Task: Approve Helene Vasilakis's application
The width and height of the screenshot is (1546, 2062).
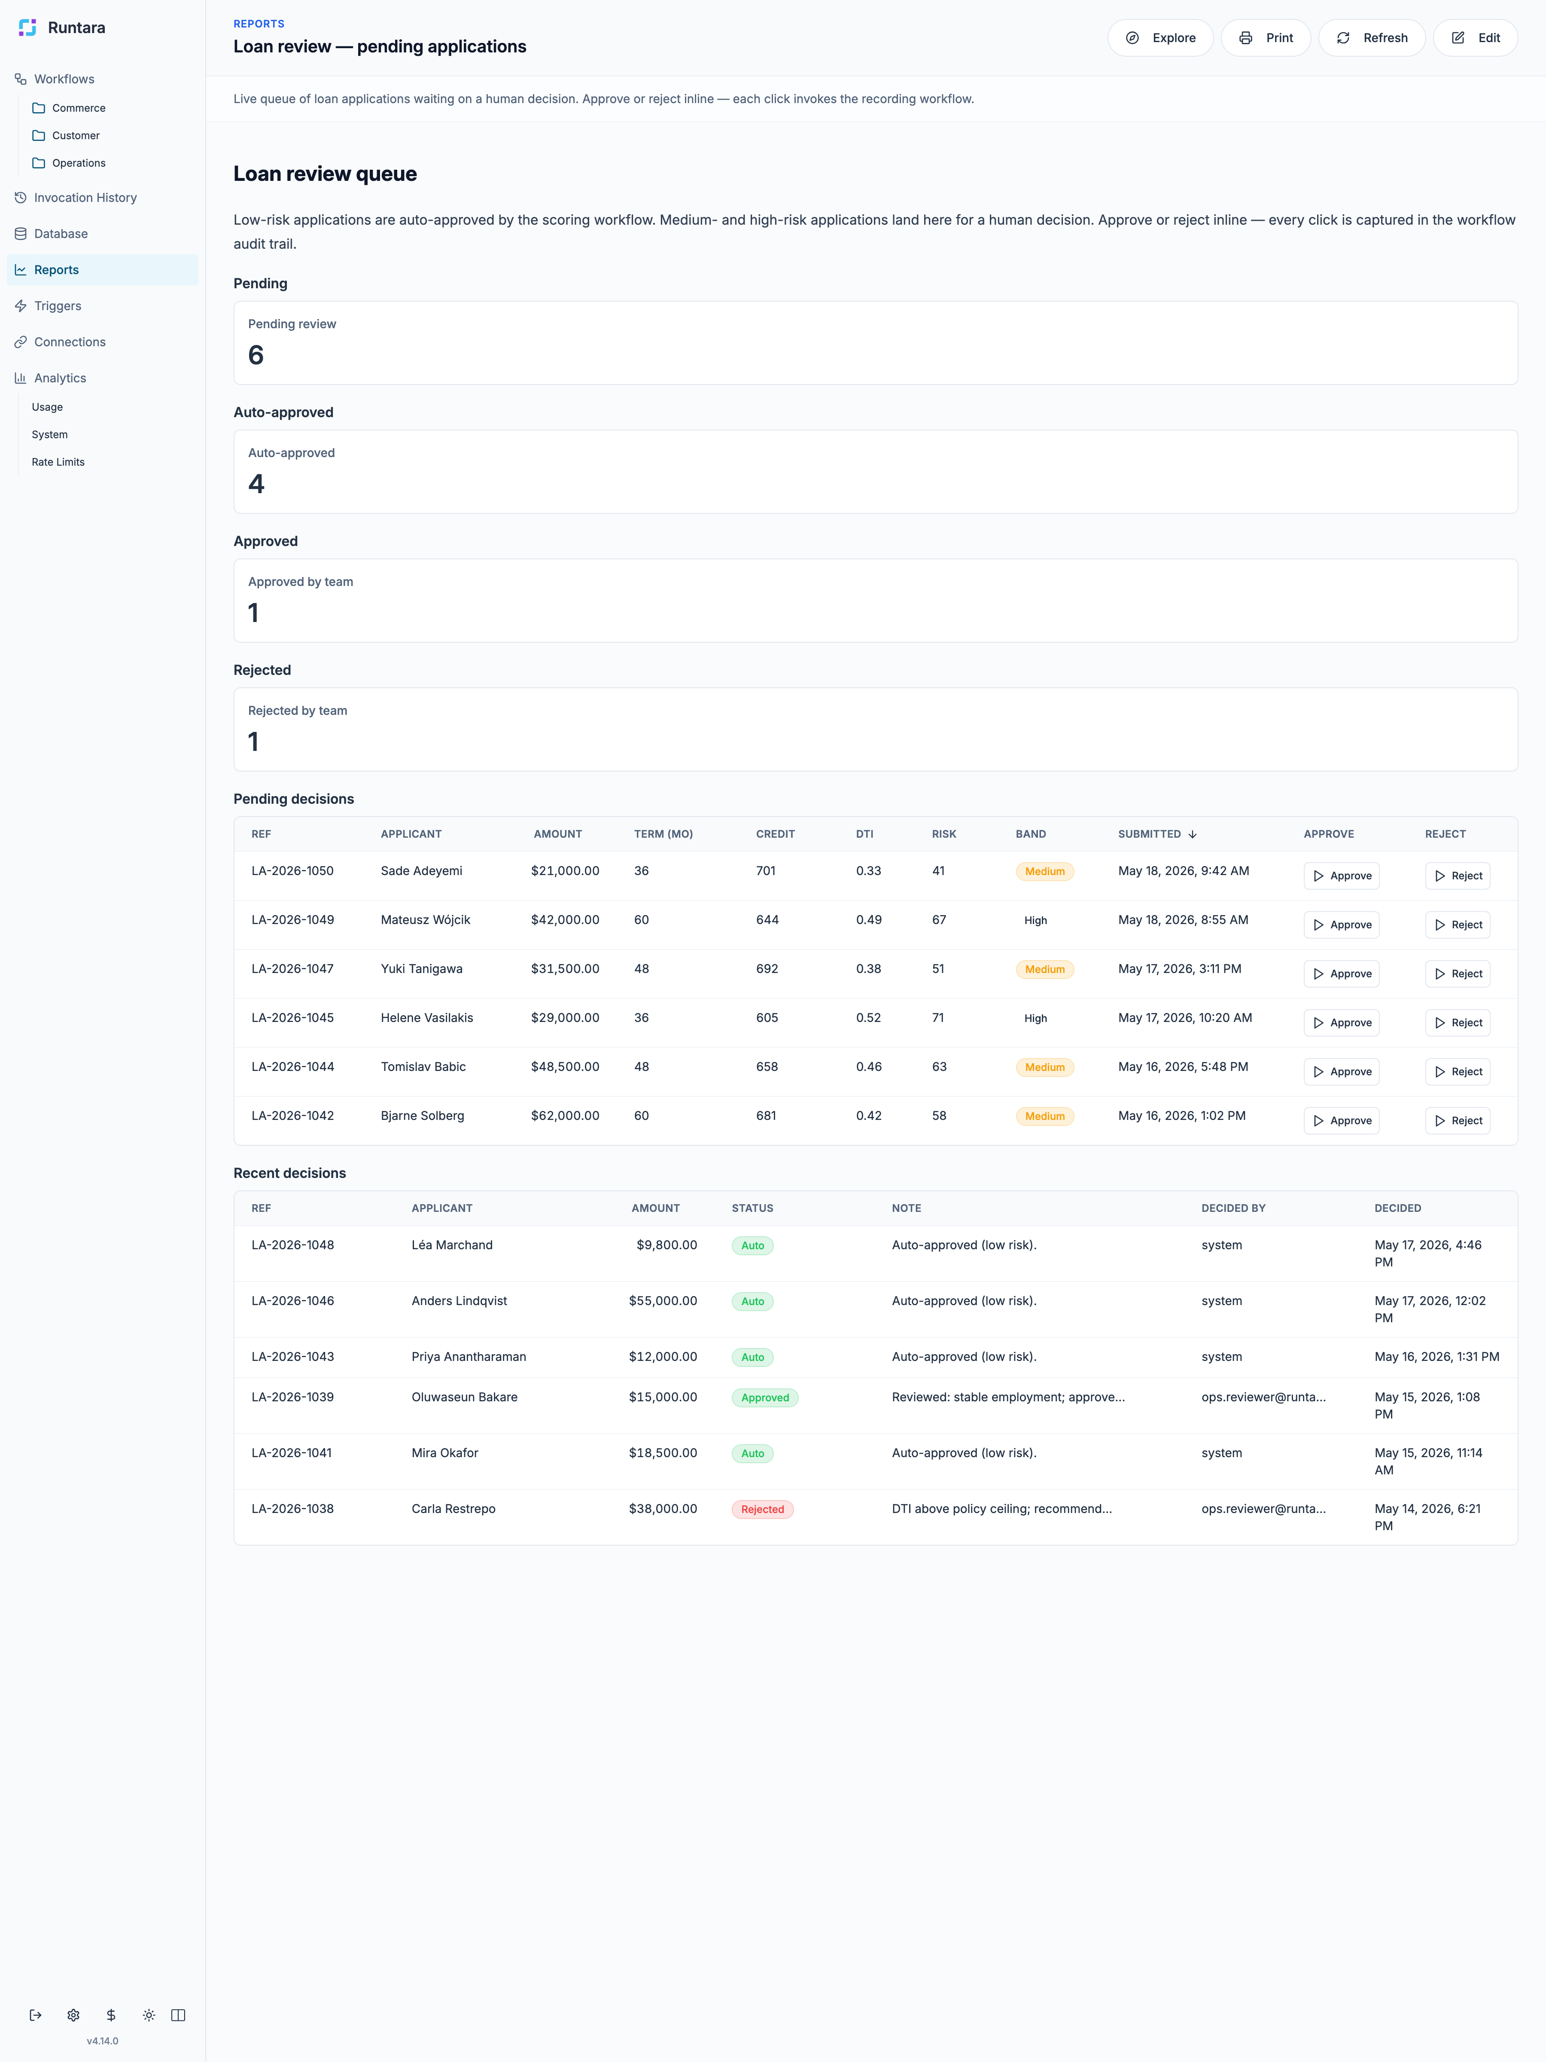Action: click(x=1341, y=1022)
